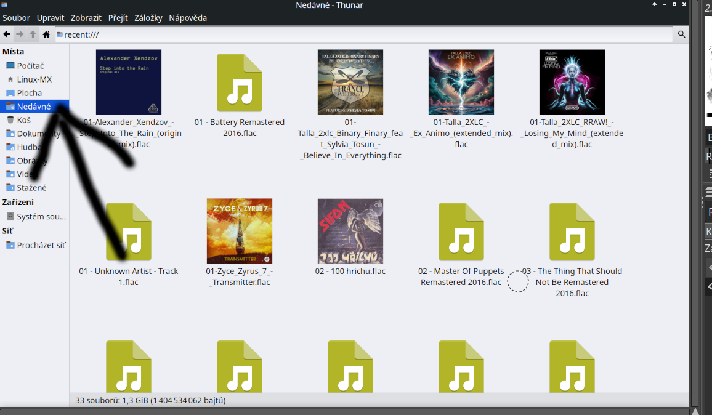712x415 pixels.
Task: Select Počítač in the sidebar
Action: click(30, 66)
